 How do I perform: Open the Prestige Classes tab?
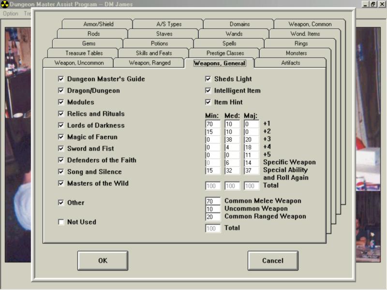[x=224, y=53]
